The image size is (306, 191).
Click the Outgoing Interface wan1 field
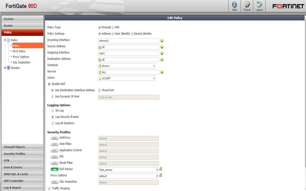click(129, 53)
